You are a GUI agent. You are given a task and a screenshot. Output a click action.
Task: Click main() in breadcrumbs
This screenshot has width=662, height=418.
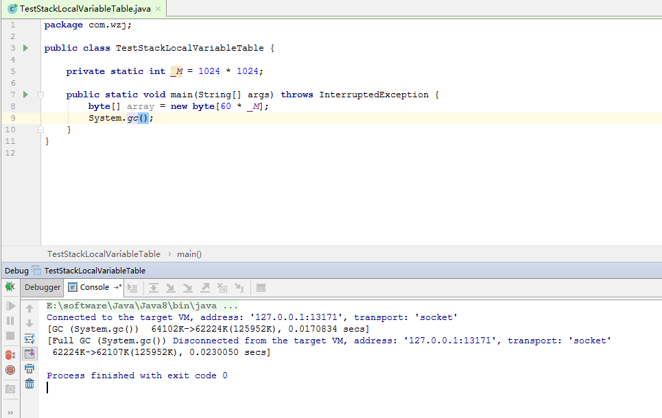tap(189, 254)
